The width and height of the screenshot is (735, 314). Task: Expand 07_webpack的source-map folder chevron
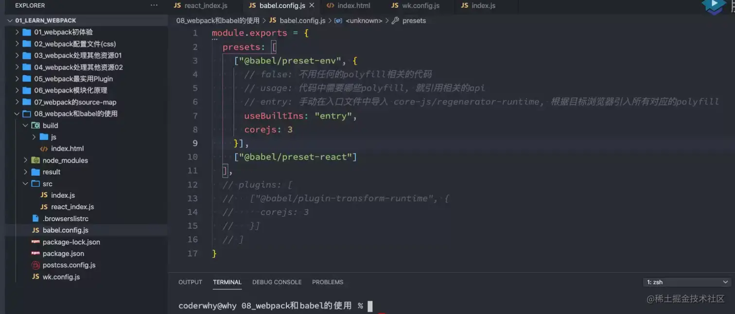point(17,102)
